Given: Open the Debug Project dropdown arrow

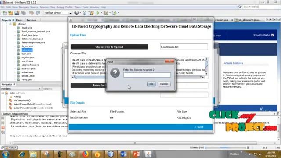Looking at the screenshot, I should pos(110,13).
